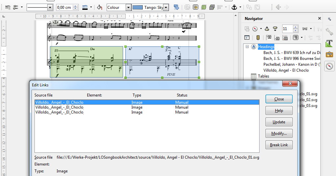
Task: Click the wrap icon left of through-wrap
Action: [x=187, y=8]
